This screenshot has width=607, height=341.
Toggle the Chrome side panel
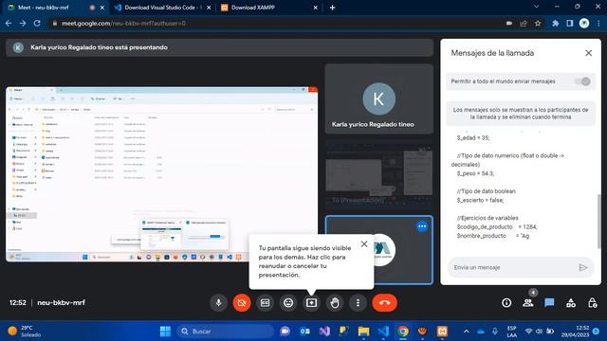570,23
